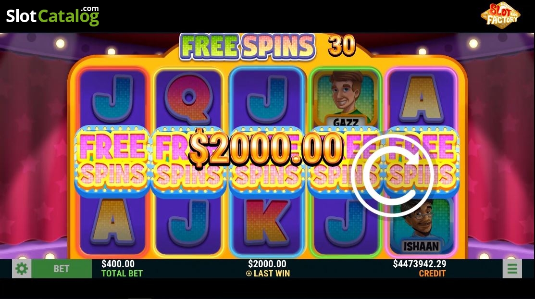The height and width of the screenshot is (299, 535).
Task: Click the top J symbol on first reel
Action: pyautogui.click(x=112, y=99)
